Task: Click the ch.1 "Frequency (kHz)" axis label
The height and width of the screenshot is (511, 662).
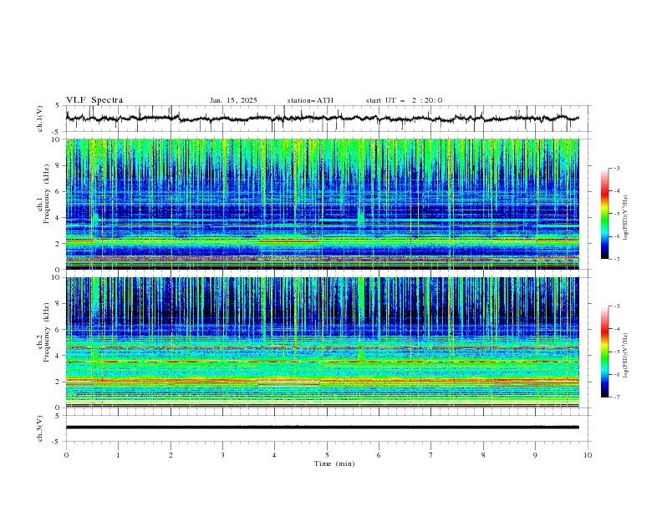Action: coord(46,195)
